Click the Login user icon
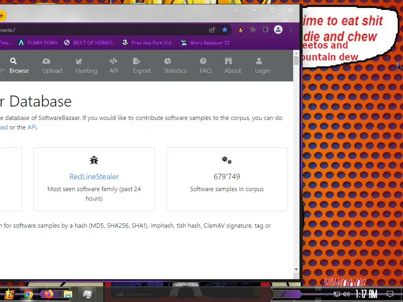The image size is (403, 302). coord(259,61)
